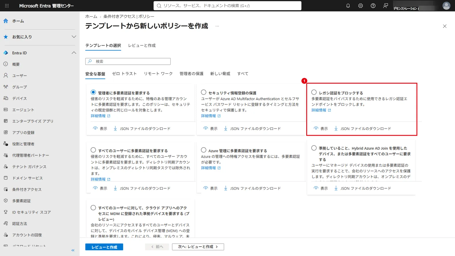Switch to すべて category tab
This screenshot has height=256, width=455.
coord(243,74)
